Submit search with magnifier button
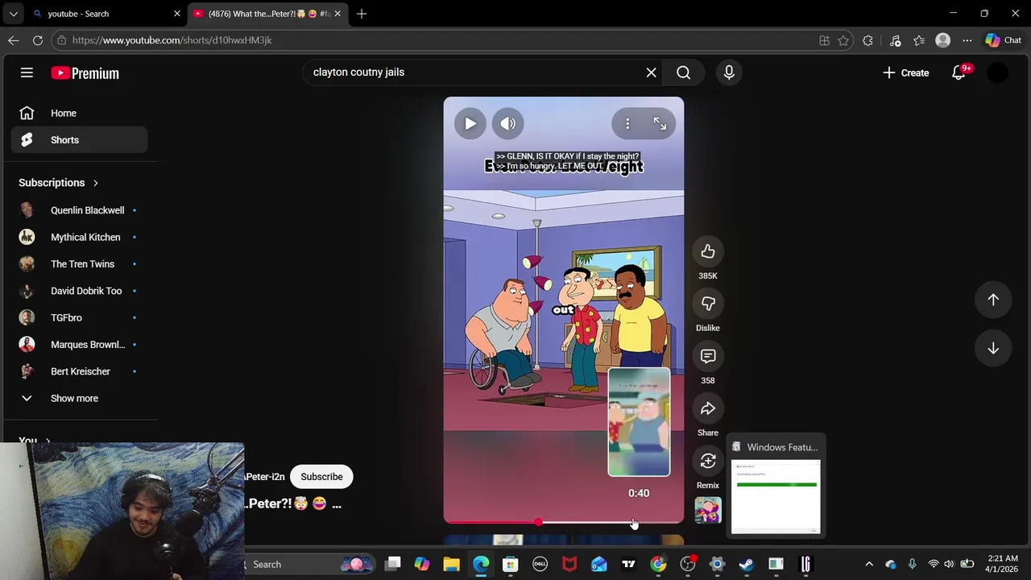 click(x=683, y=72)
